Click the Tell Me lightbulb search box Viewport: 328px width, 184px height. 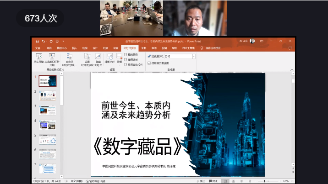(x=210, y=48)
